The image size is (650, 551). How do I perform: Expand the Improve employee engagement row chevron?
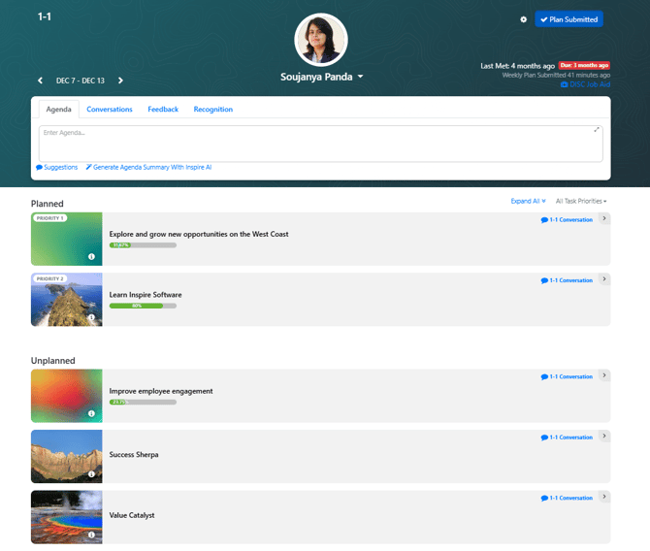pyautogui.click(x=604, y=375)
